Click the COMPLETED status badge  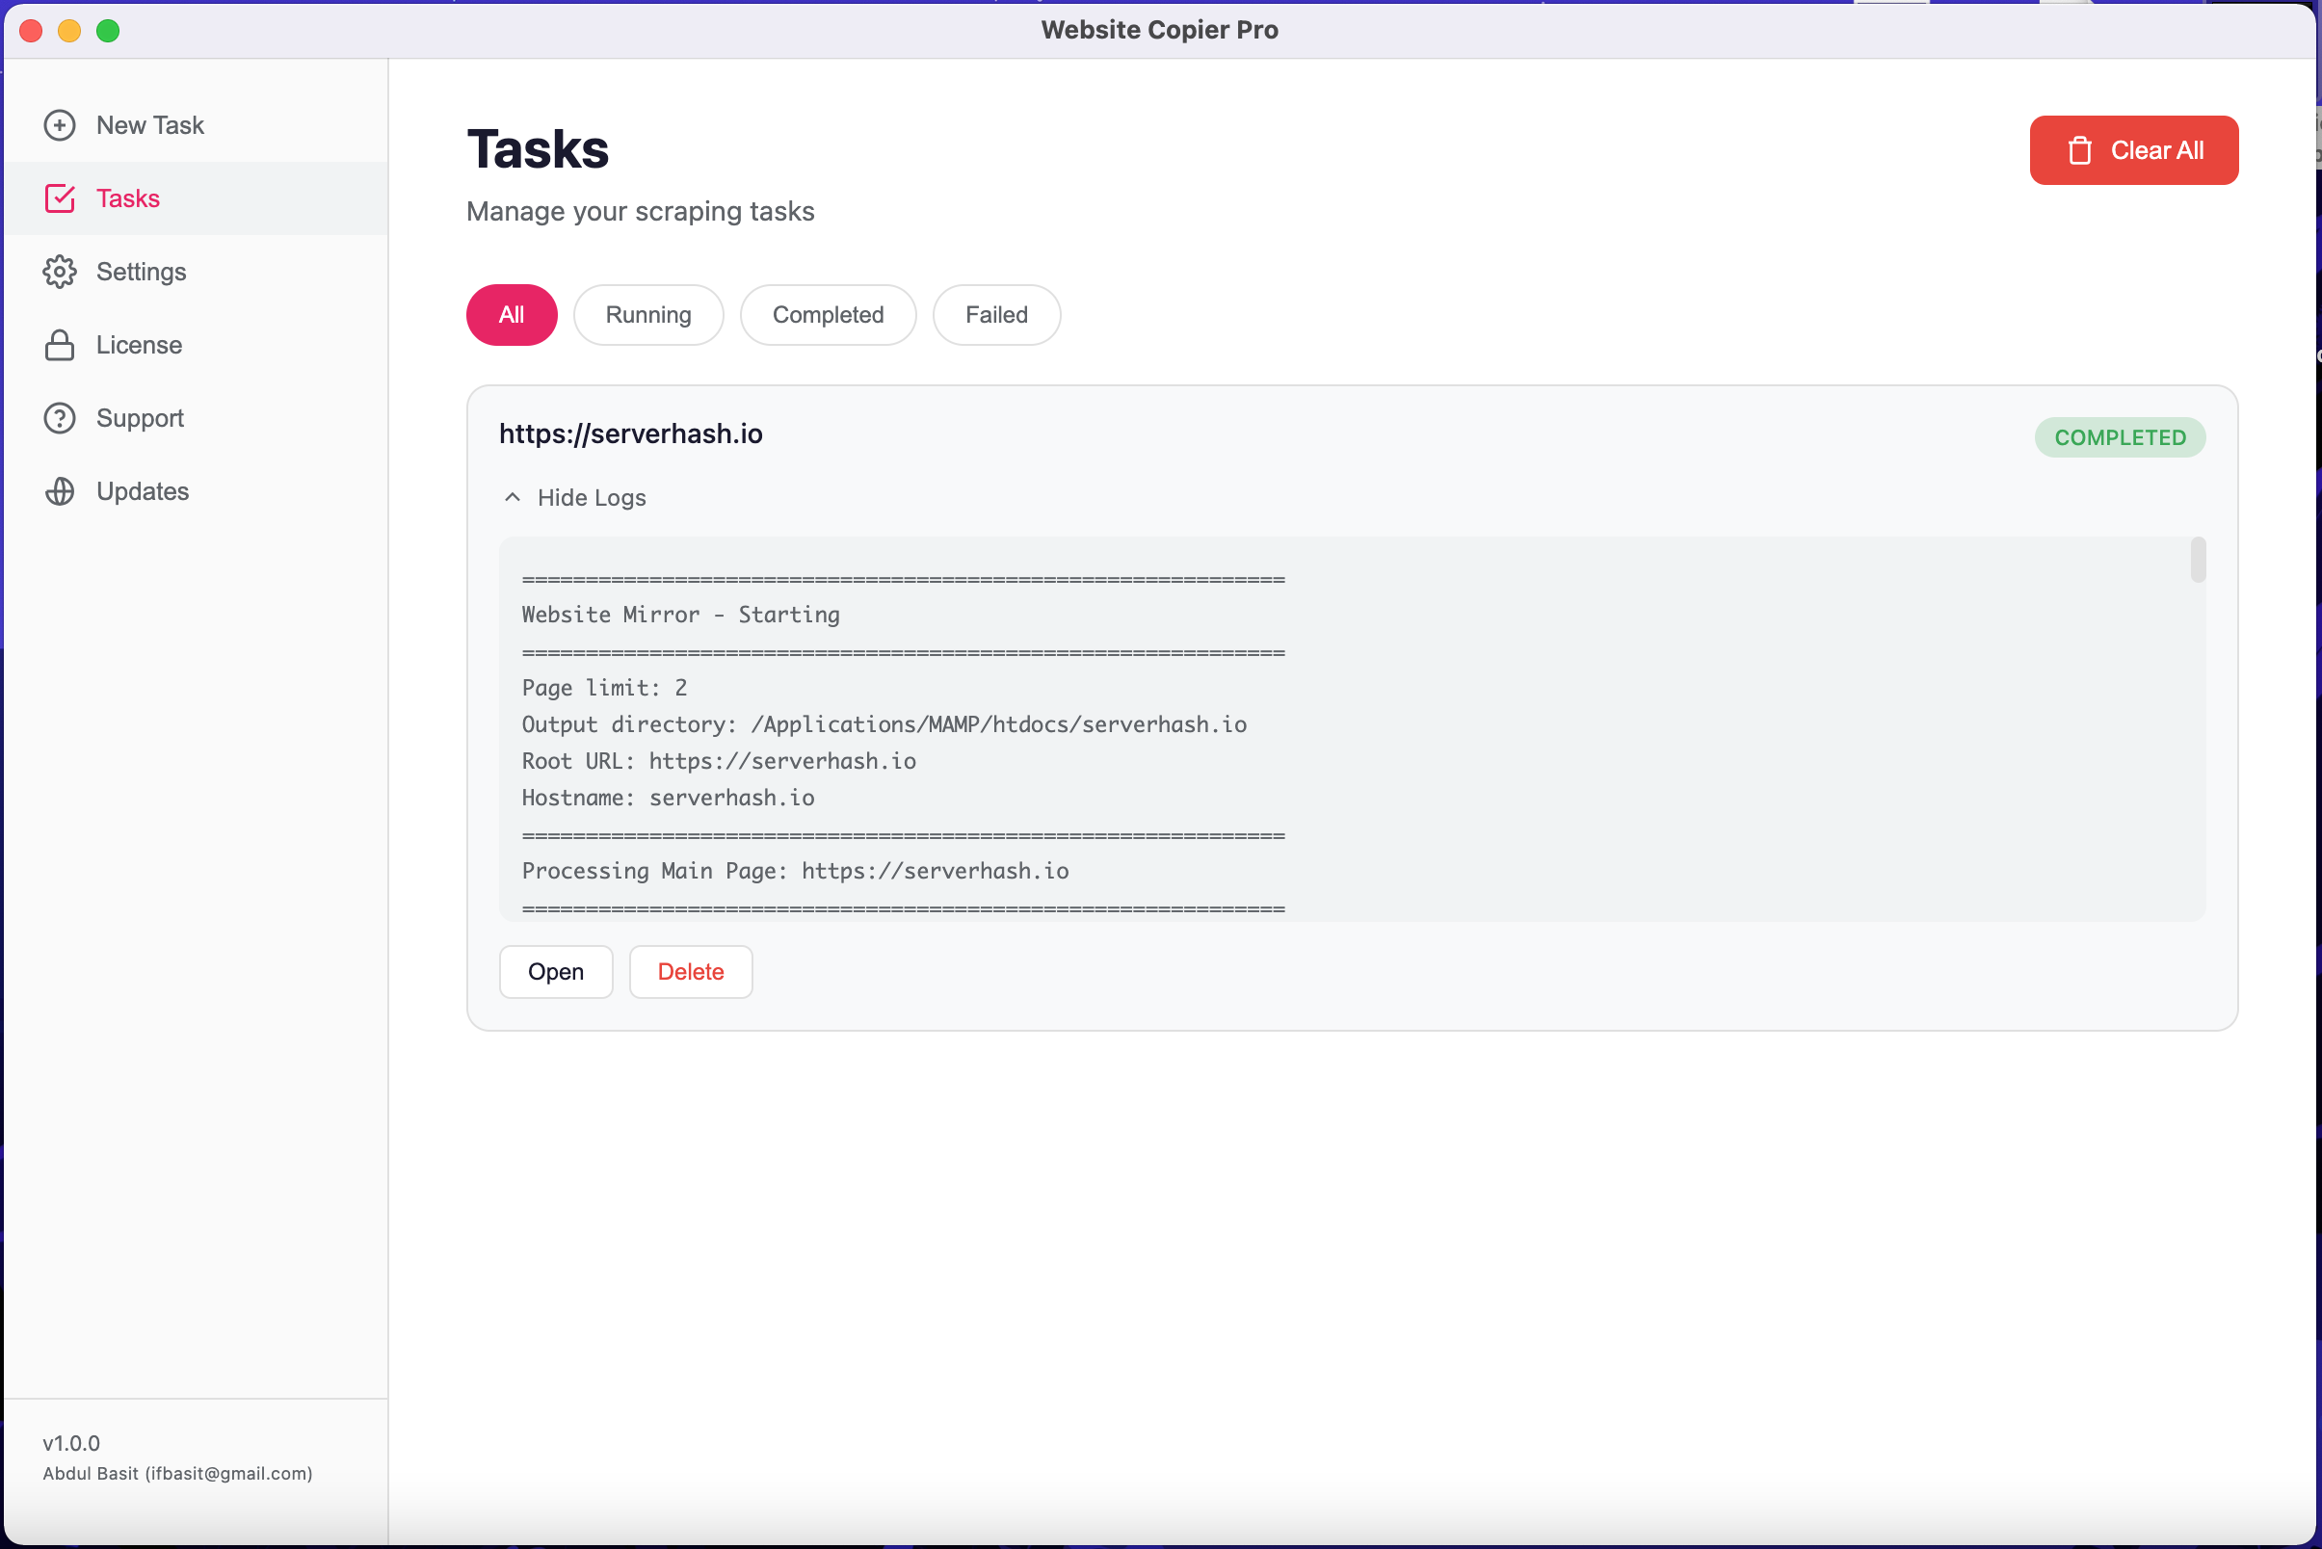click(2120, 437)
